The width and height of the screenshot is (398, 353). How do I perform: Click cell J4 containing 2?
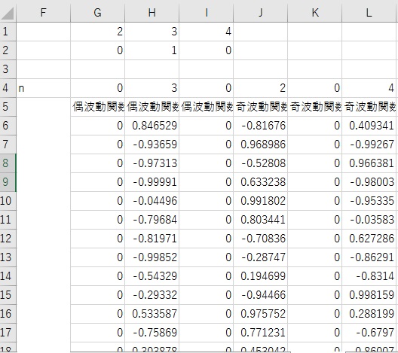click(260, 88)
